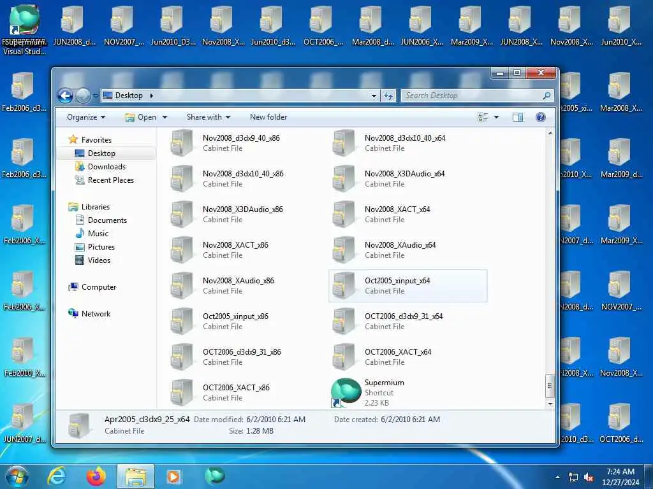Click the scroll down arrow of file list

pyautogui.click(x=550, y=404)
